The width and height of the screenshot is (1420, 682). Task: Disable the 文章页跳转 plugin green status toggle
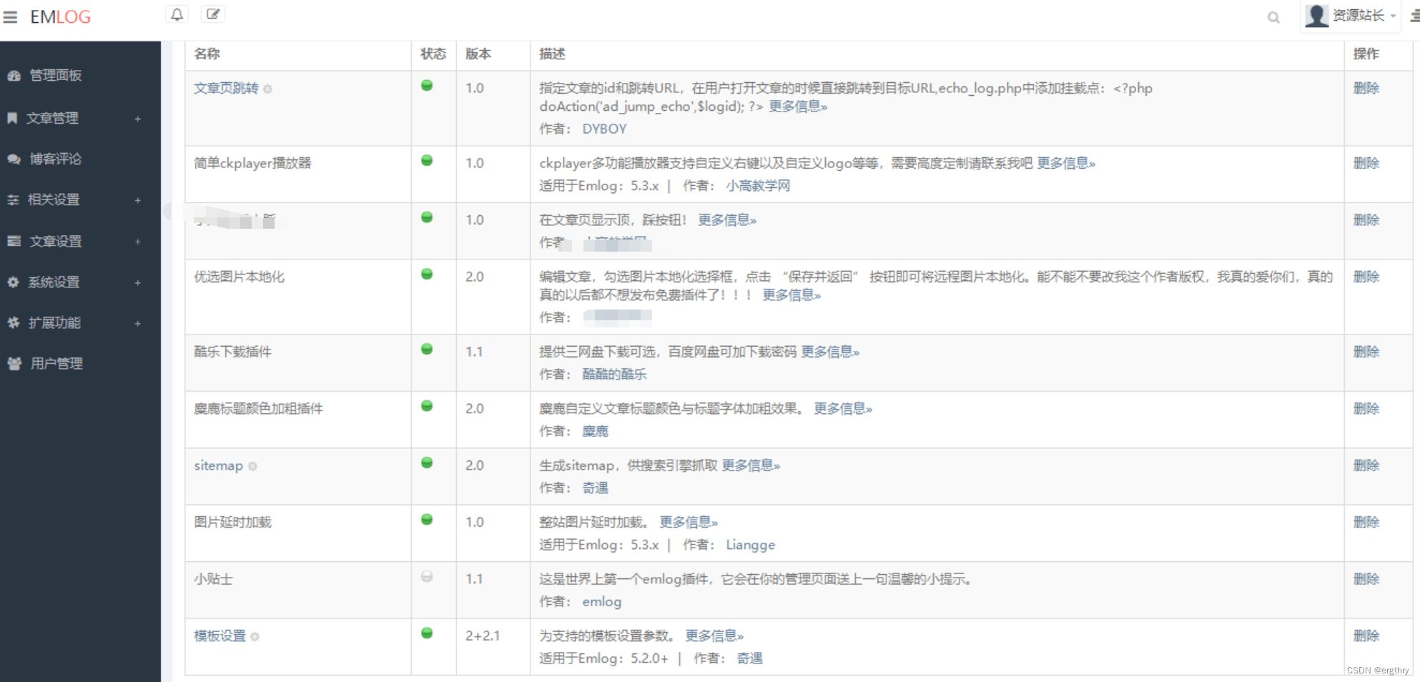[426, 85]
